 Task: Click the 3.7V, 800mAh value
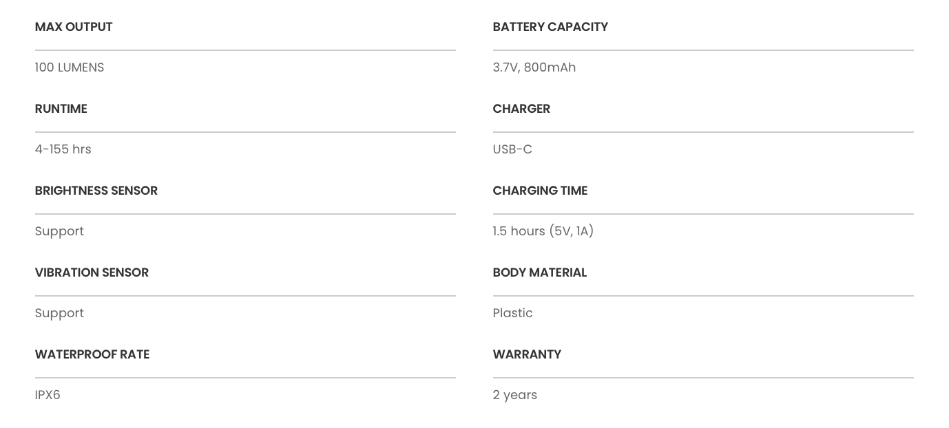[534, 67]
